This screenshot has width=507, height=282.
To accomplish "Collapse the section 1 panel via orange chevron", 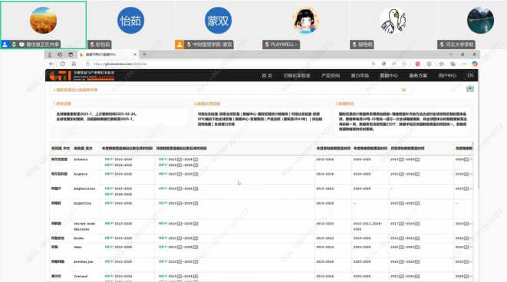I will coord(403,90).
